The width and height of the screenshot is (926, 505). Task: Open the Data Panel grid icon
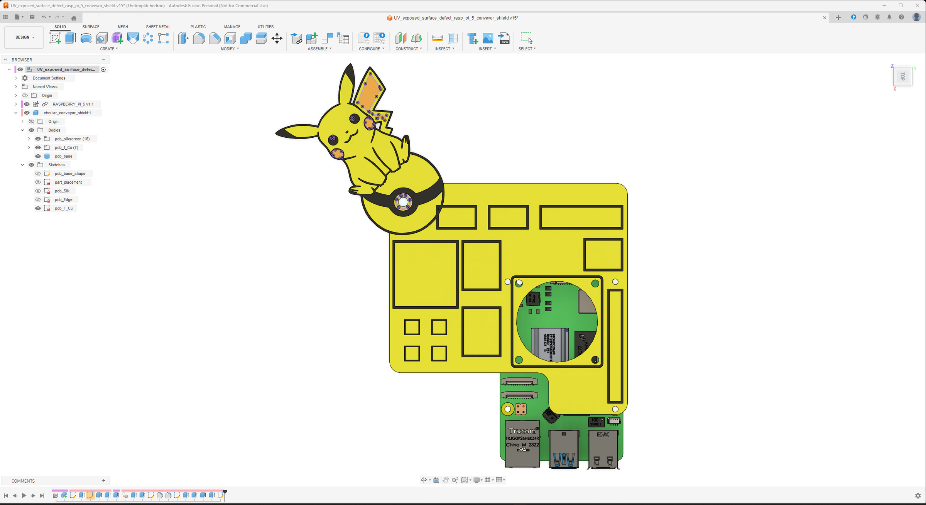(5, 17)
